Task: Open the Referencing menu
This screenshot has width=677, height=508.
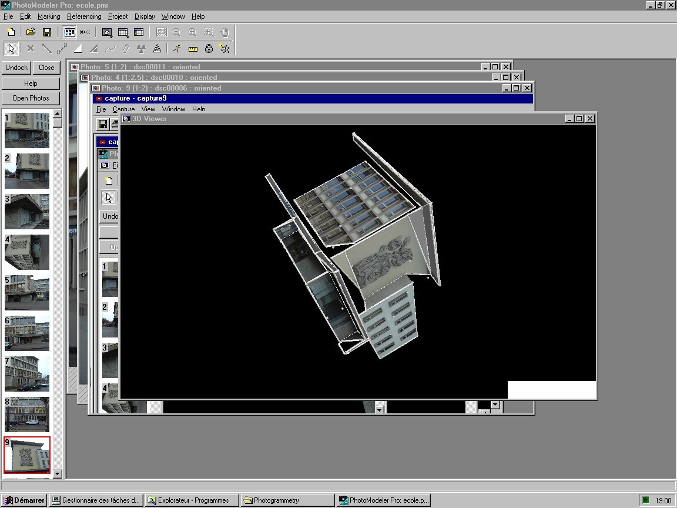Action: tap(84, 16)
